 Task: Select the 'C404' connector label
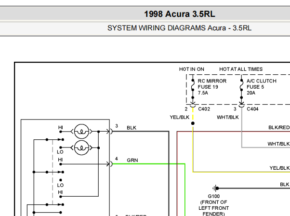click(x=252, y=109)
